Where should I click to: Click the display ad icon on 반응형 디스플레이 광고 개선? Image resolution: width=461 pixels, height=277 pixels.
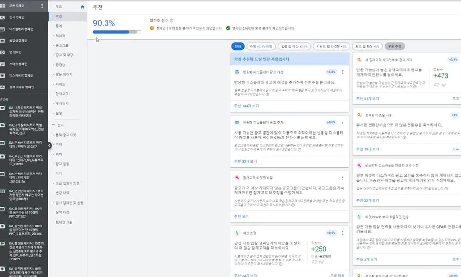[237, 72]
